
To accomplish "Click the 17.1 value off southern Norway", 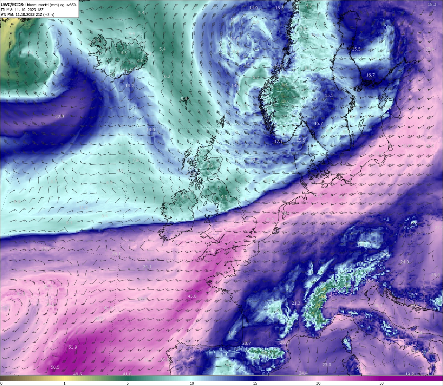I will 278,142.
